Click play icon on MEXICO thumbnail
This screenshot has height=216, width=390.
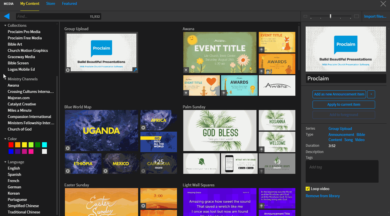tap(106, 171)
